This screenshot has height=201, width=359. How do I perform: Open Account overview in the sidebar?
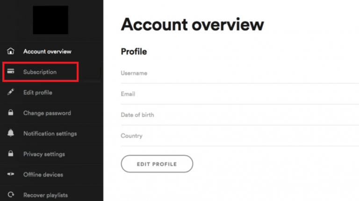51,51
